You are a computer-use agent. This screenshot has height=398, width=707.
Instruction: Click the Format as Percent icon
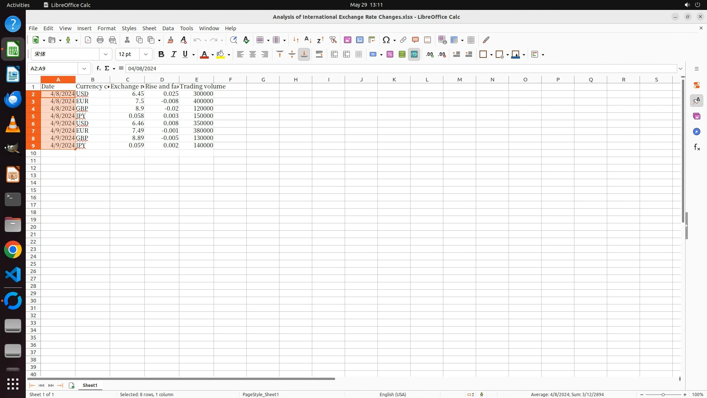tap(390, 55)
